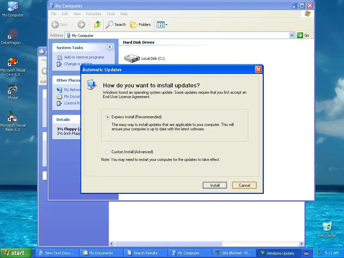Viewport: 344px width, 258px height.
Task: Expand the Address bar dropdown
Action: pyautogui.click(x=292, y=35)
